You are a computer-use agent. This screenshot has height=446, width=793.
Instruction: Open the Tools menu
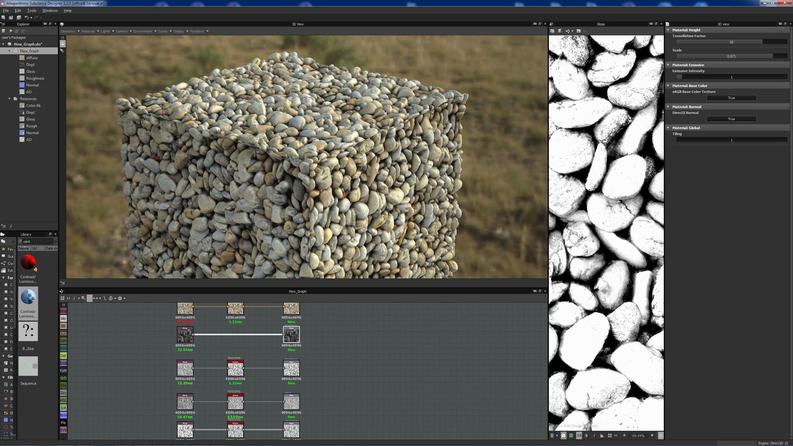coord(32,10)
